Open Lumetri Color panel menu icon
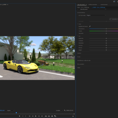 pos(86,4)
